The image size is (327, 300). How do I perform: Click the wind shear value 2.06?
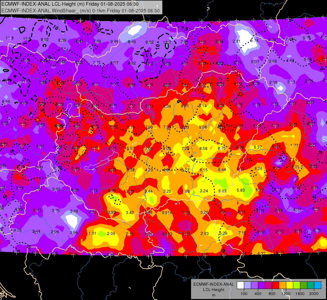tap(111, 234)
